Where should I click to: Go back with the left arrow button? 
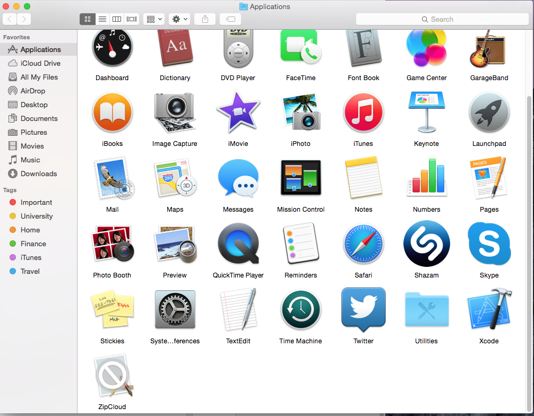(10, 19)
